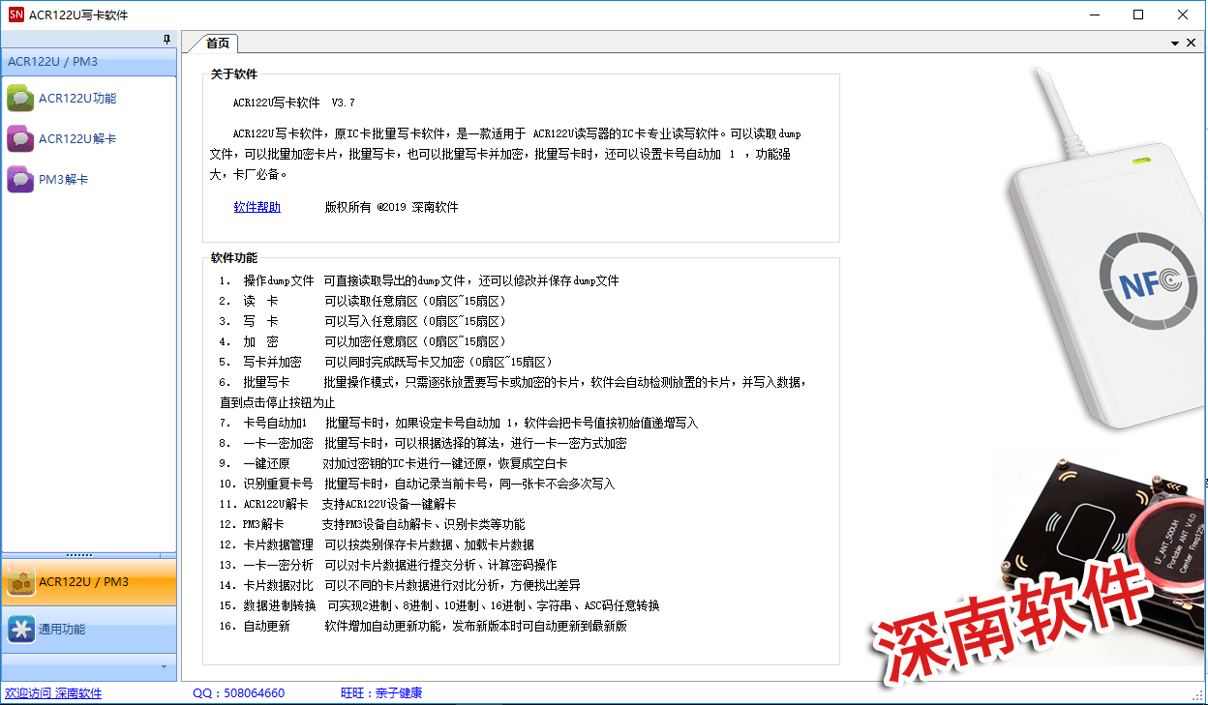Close the 首页 document tab via X

tap(1192, 44)
